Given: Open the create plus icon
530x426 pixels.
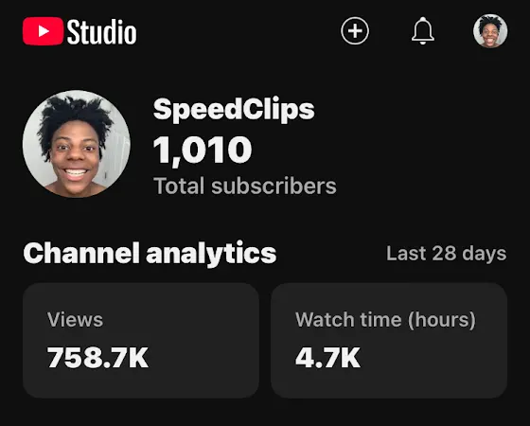Looking at the screenshot, I should (355, 30).
